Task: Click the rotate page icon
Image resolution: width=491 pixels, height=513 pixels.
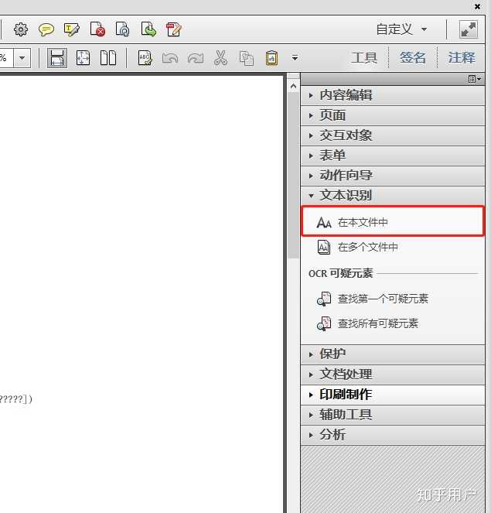Action: (x=123, y=29)
